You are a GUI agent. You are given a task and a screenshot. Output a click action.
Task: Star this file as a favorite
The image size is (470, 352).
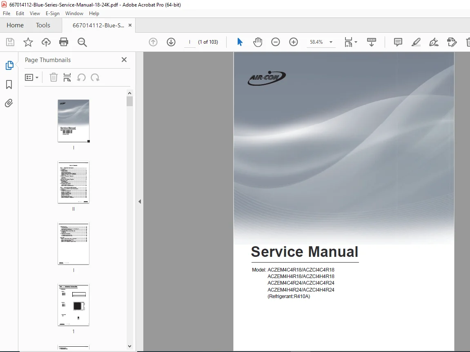pos(28,42)
